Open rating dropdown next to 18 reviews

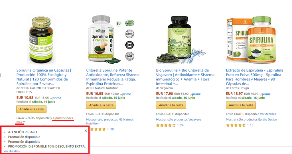[x=108, y=129]
